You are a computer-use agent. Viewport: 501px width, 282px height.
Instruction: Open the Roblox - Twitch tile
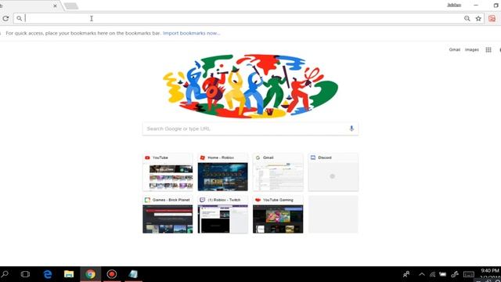[222, 214]
